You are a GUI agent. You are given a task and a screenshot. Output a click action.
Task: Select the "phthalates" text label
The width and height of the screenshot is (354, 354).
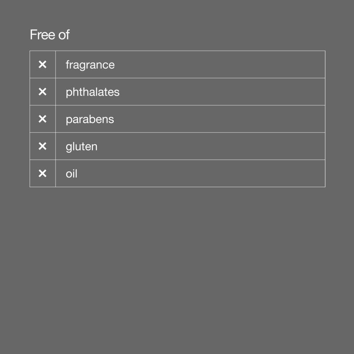point(92,92)
